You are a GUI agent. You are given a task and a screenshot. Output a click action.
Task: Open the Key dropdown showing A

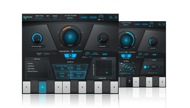pos(48,18)
